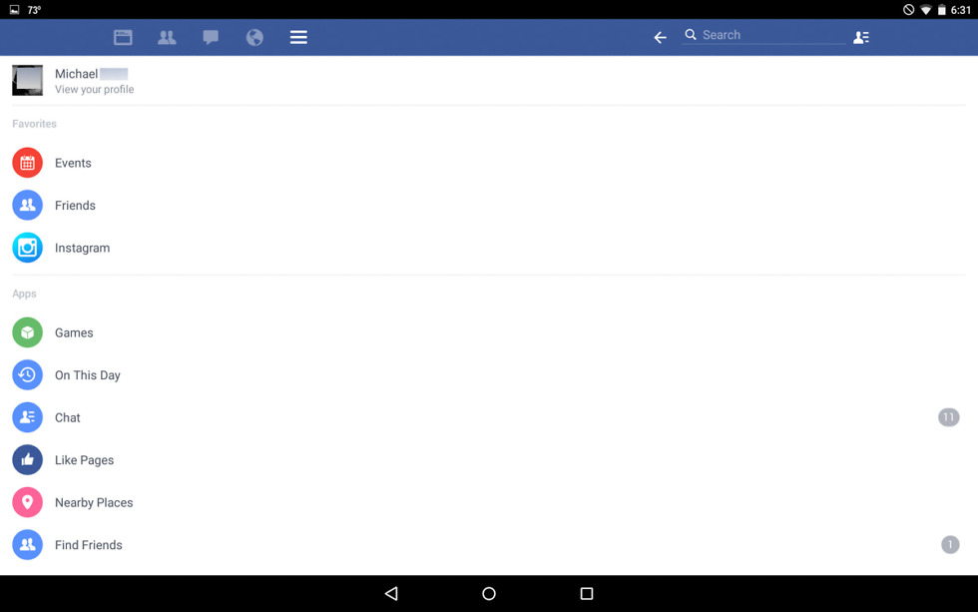Screen dimensions: 978x612
Task: Open the News Feed tab icon
Action: 123,37
